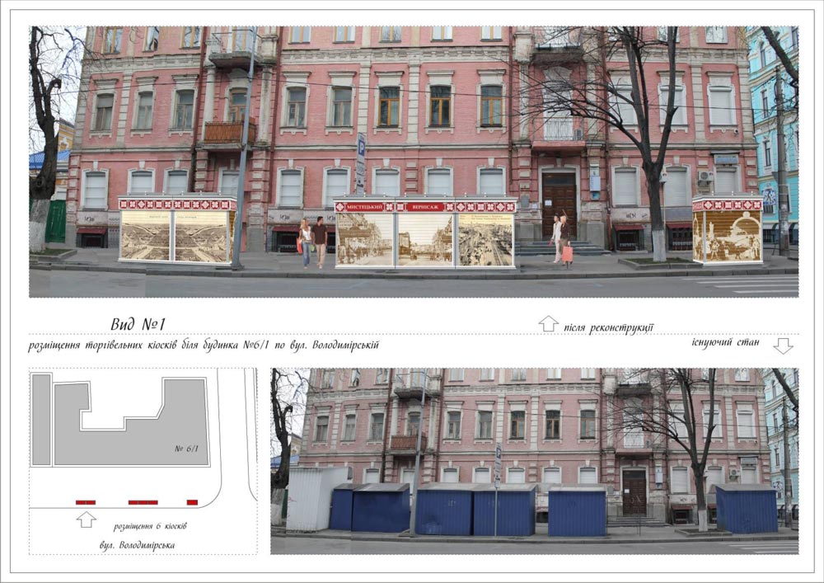Click the 'вул. Володимирська' street label
824x583 pixels.
click(135, 545)
